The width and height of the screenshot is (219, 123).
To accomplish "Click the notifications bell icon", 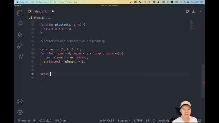I will pos(199,120).
